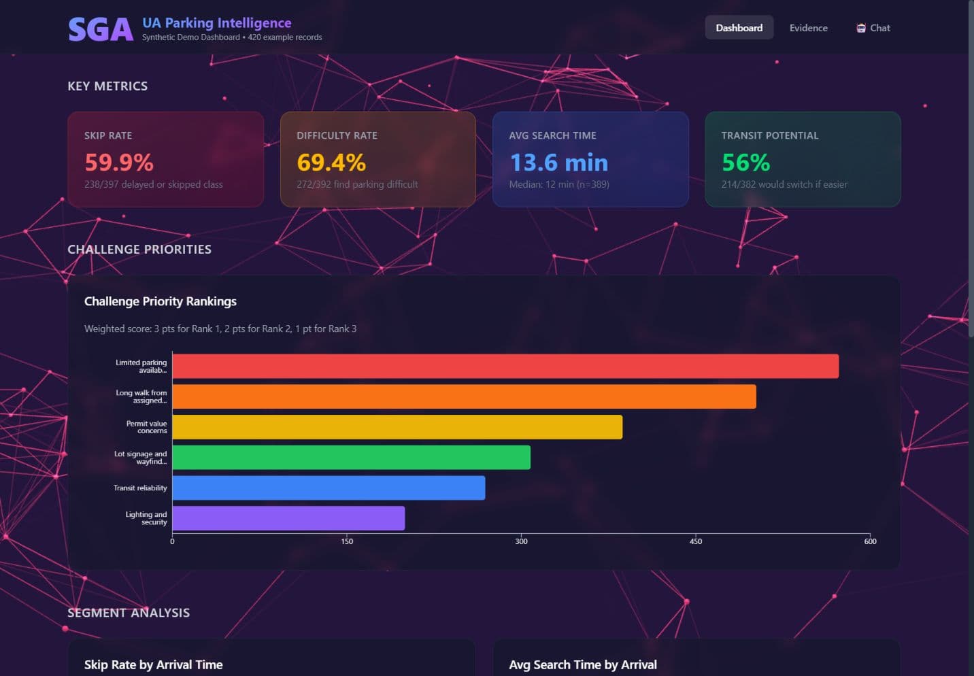This screenshot has height=676, width=974.
Task: Click the 'Transit reliability' axis label
Action: [x=140, y=488]
